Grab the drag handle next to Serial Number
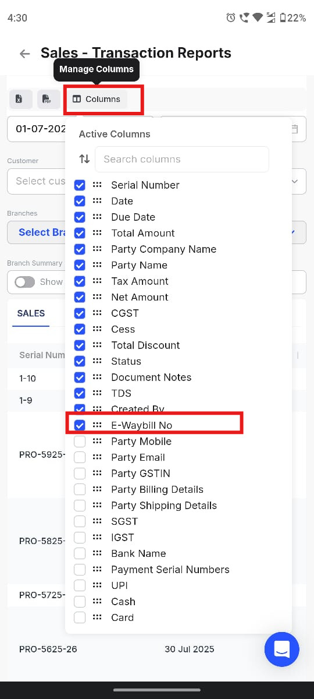The width and height of the screenshot is (314, 699). pos(97,185)
